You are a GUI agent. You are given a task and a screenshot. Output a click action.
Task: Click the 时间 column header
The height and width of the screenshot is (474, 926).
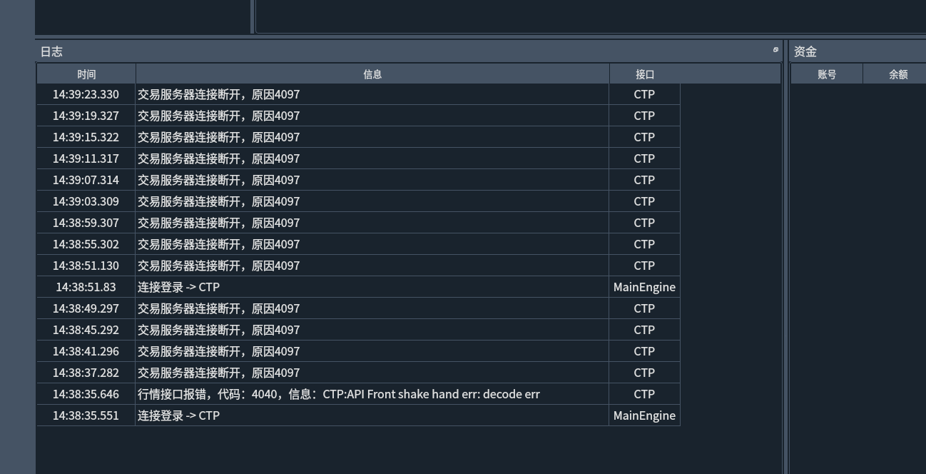pos(86,74)
